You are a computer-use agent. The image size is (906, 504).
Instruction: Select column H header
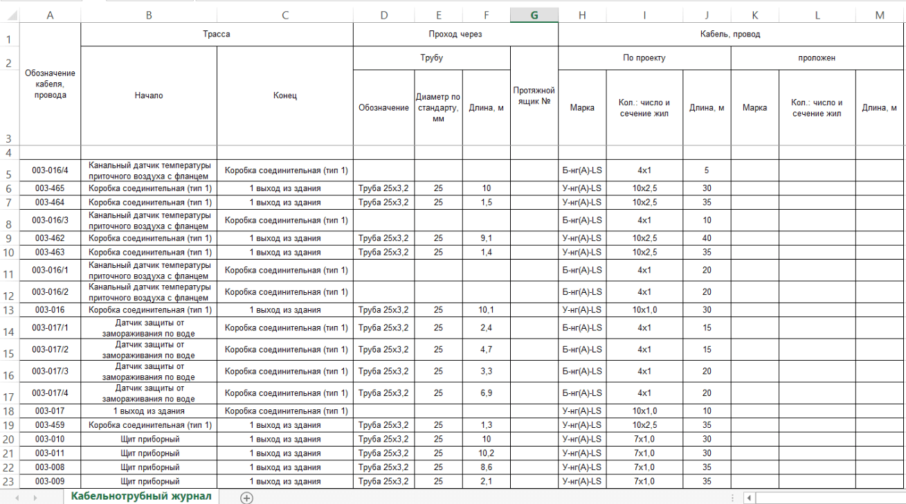tap(582, 16)
